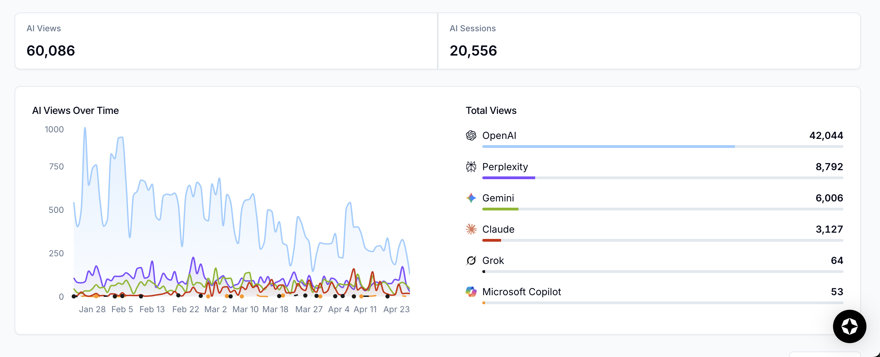The image size is (880, 357).
Task: Open the floating black assistant button
Action: coord(849,326)
